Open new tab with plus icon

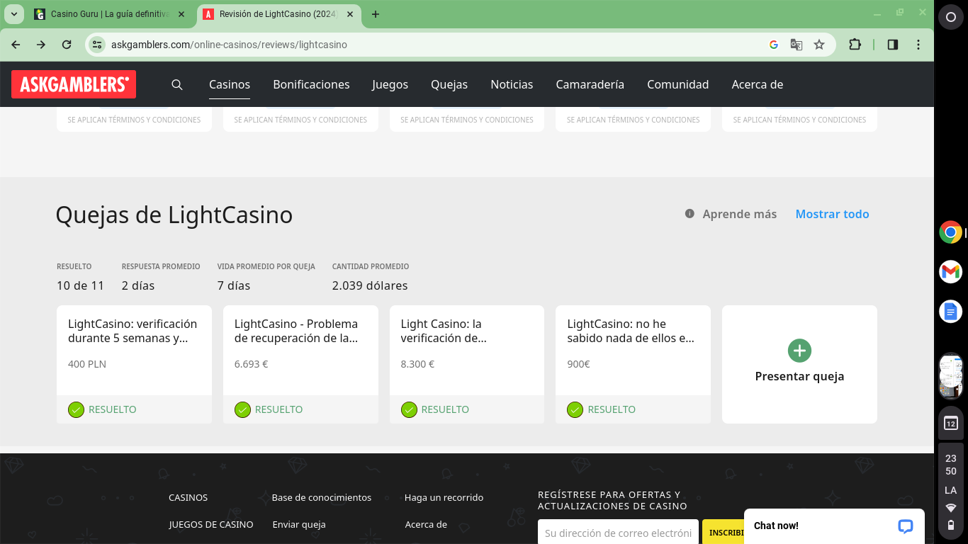click(376, 14)
